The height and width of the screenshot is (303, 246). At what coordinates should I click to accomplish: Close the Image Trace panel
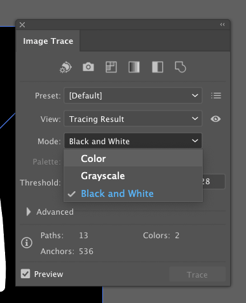[x=22, y=25]
